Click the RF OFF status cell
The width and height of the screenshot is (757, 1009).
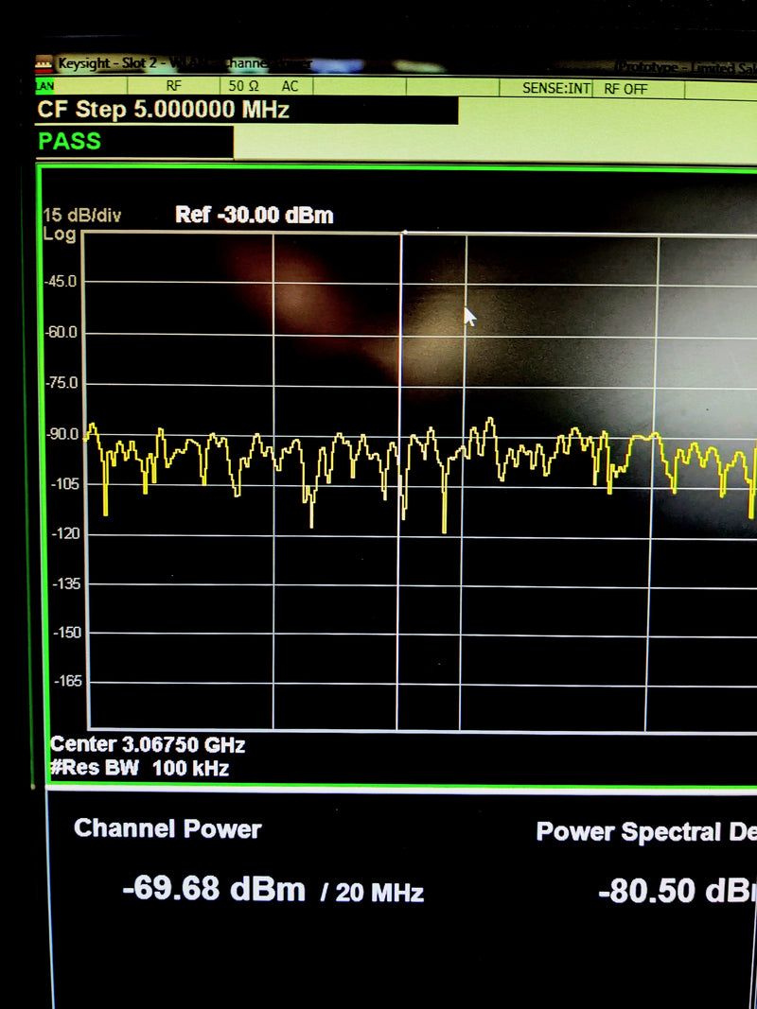point(625,90)
